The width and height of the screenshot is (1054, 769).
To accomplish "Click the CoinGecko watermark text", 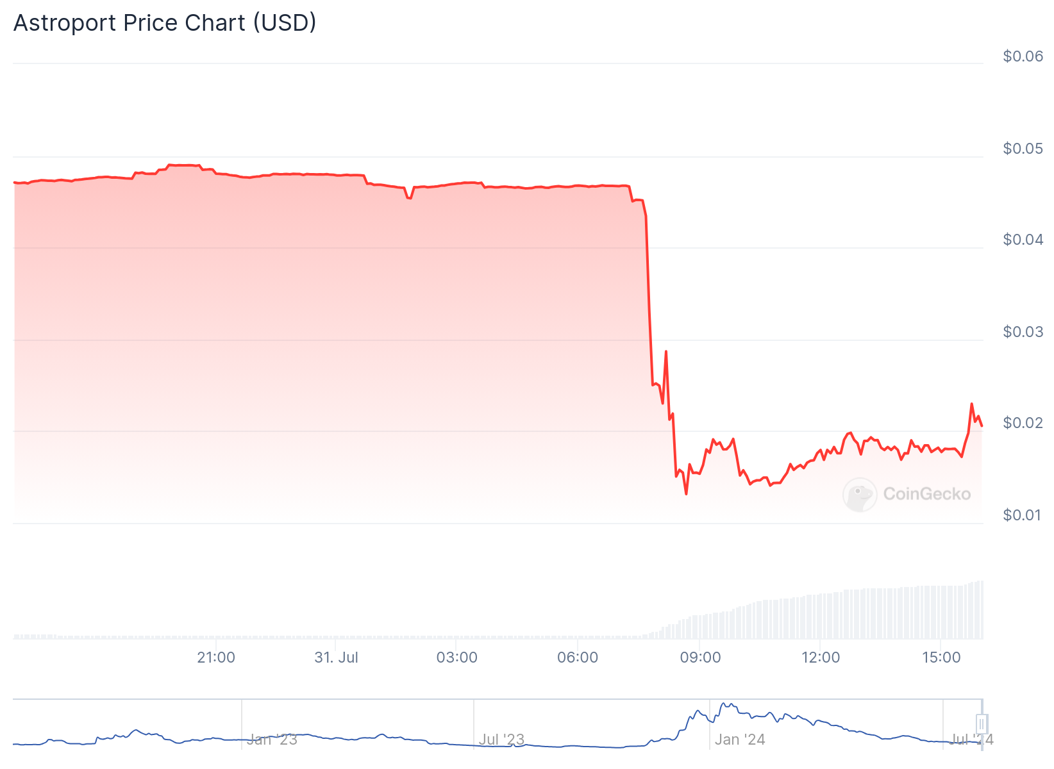I will click(x=926, y=494).
